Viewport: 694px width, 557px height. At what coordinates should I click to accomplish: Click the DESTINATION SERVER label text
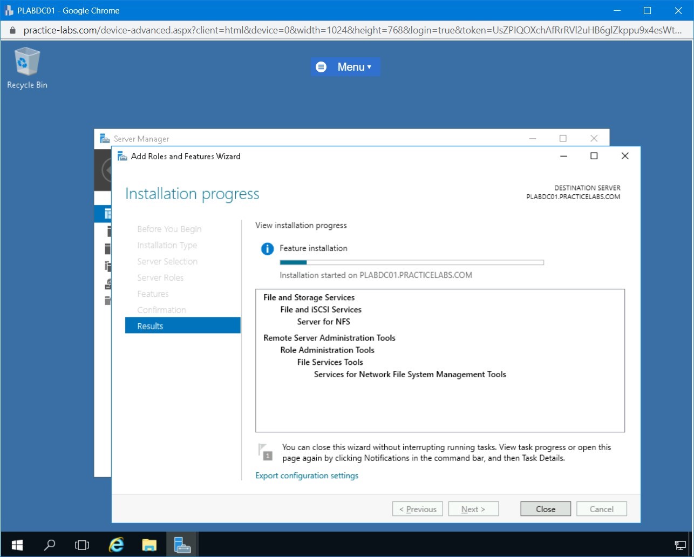[x=587, y=188]
